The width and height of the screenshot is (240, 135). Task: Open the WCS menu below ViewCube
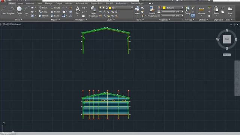tap(227, 55)
